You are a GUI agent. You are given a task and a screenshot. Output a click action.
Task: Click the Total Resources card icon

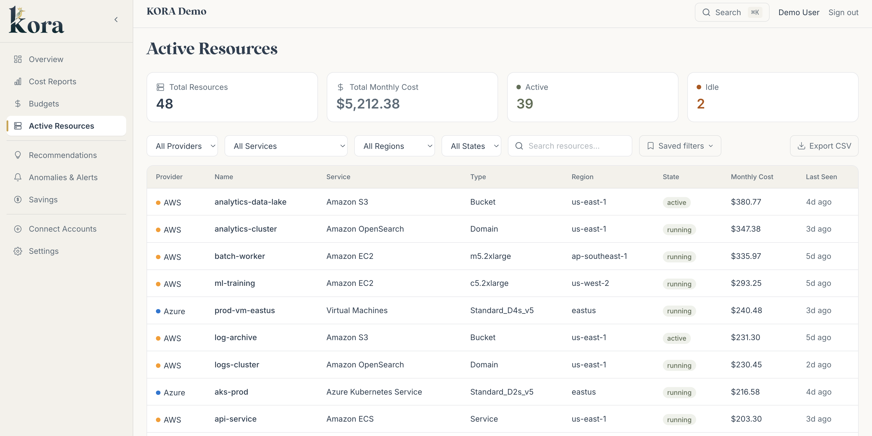(160, 87)
